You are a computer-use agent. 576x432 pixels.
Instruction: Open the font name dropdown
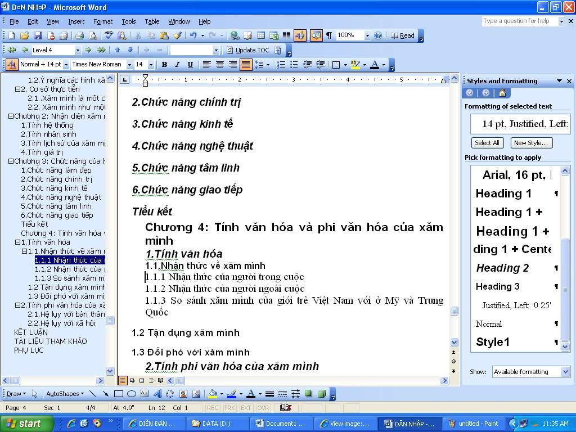(129, 65)
